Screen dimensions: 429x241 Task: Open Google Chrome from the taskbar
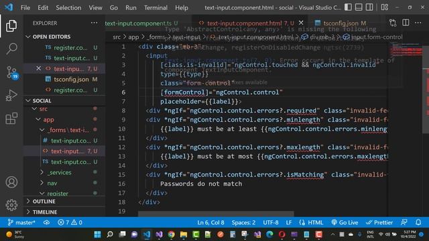(x=172, y=234)
